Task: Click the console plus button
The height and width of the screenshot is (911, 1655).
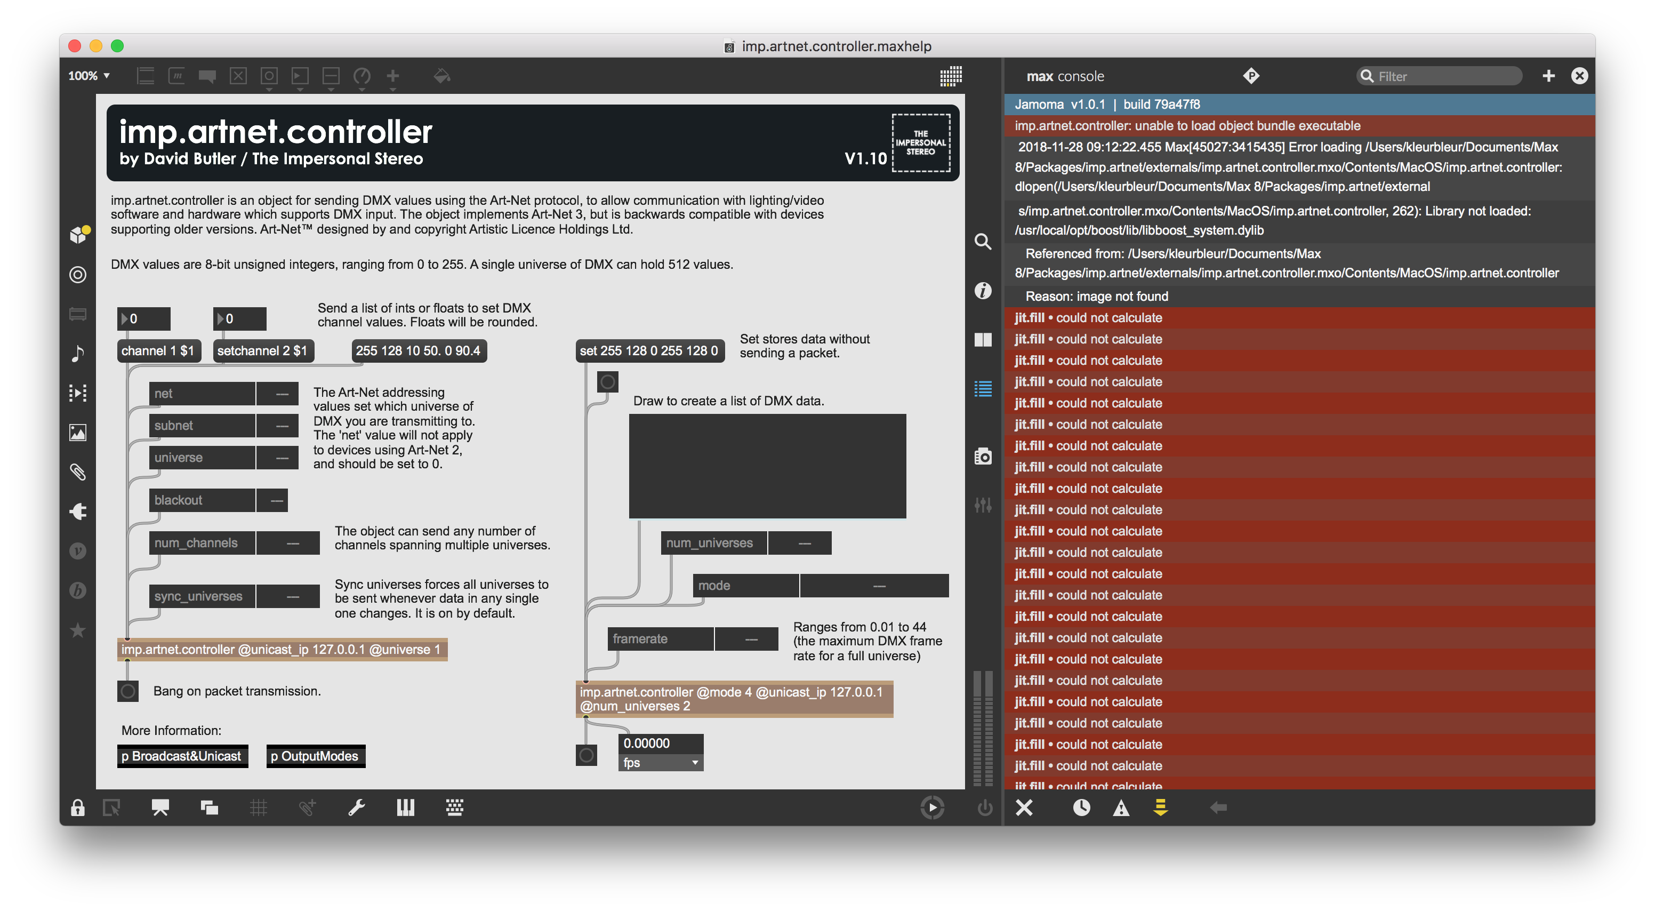Action: pyautogui.click(x=1549, y=76)
